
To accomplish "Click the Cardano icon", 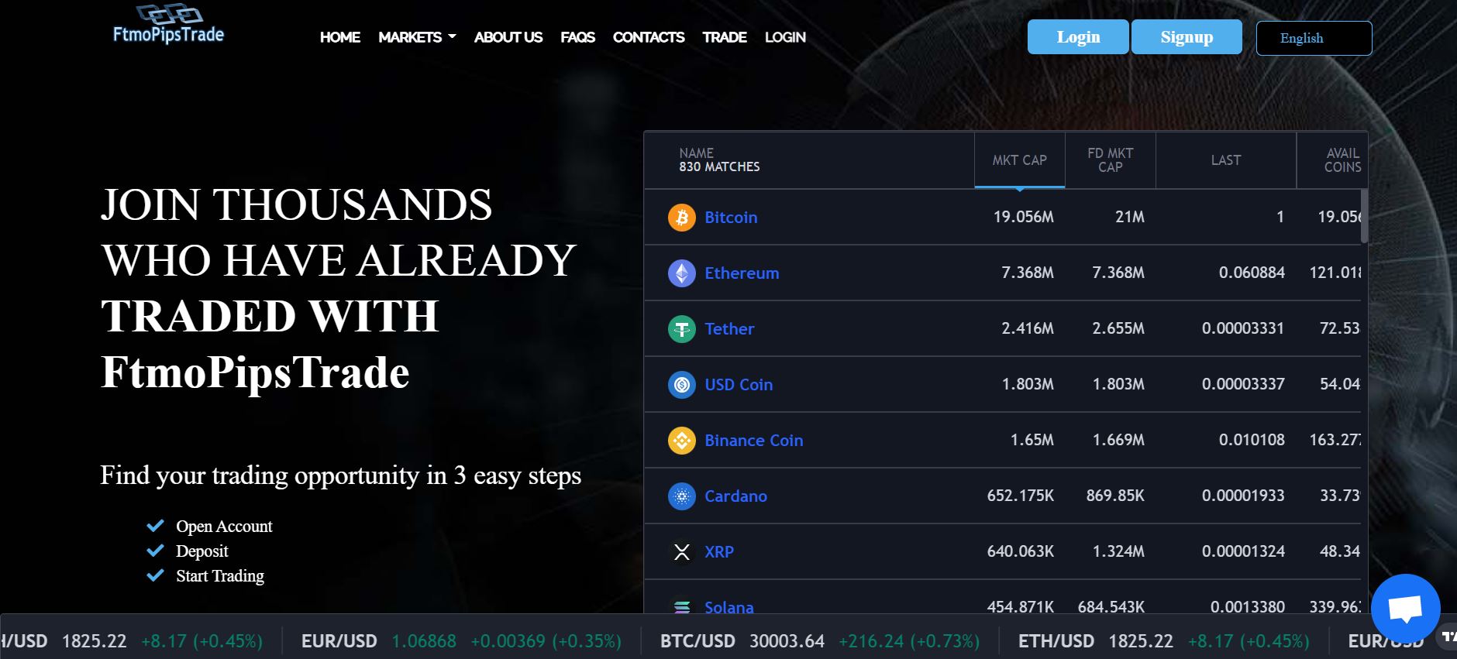I will point(681,496).
